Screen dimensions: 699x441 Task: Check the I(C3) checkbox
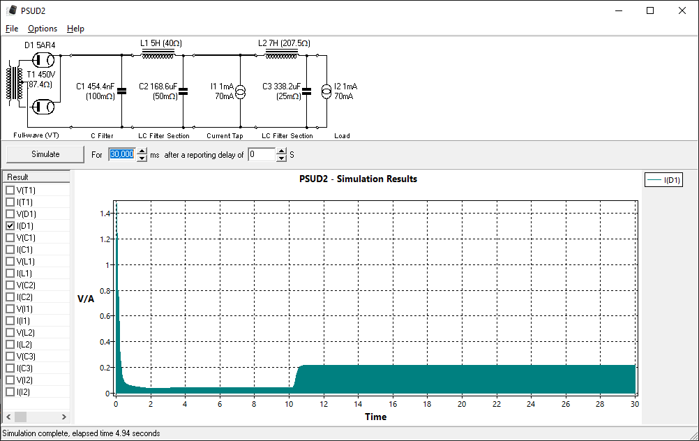click(10, 368)
